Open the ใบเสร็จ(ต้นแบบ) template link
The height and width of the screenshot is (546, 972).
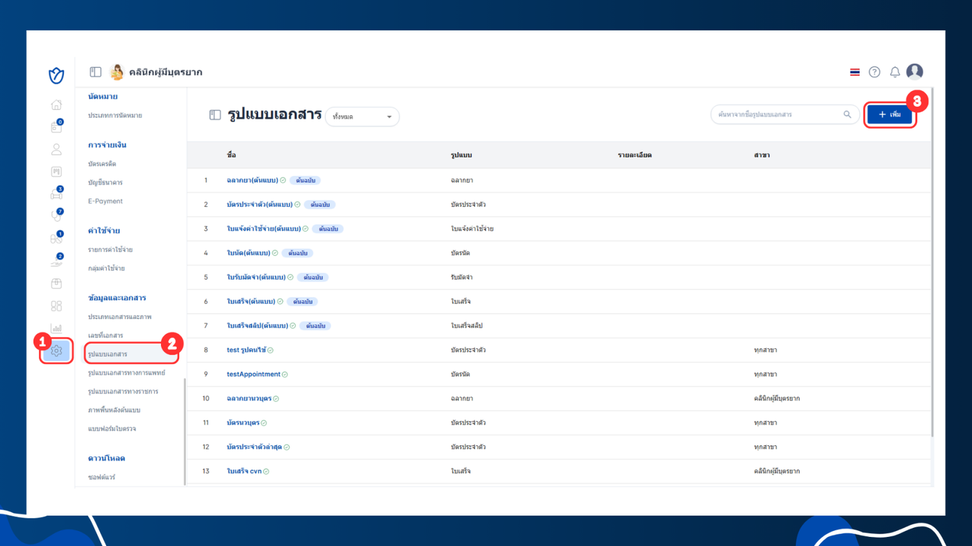coord(251,302)
